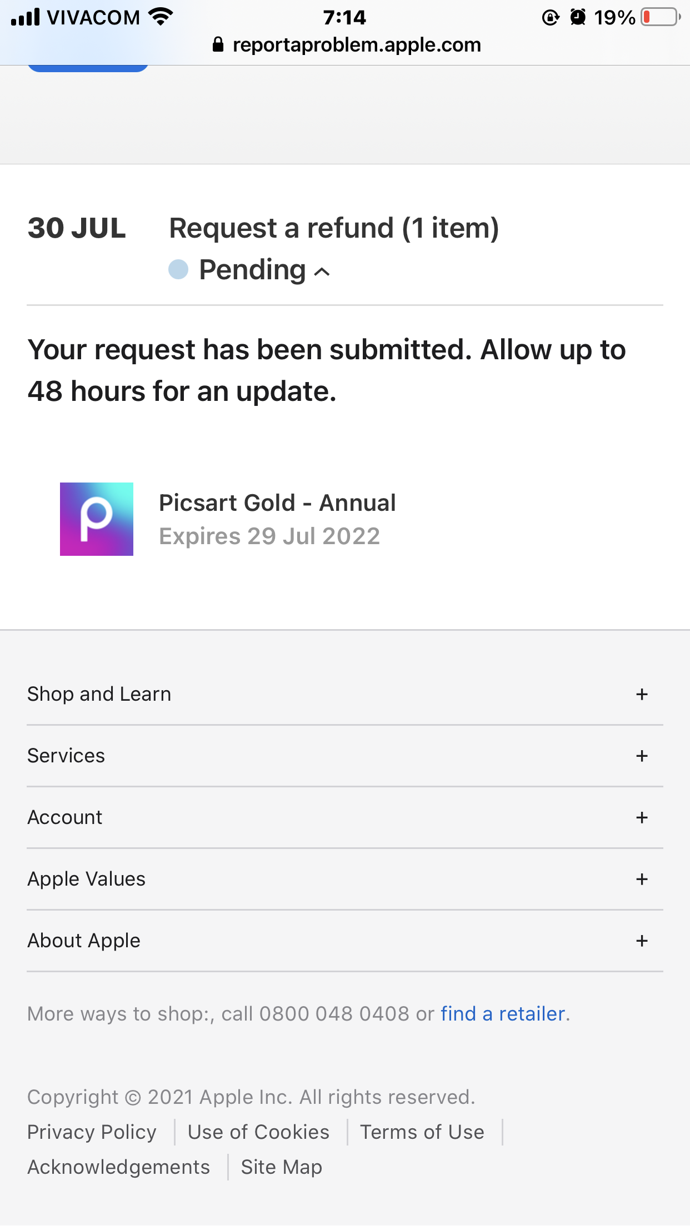This screenshot has width=690, height=1226.
Task: Tap the Wi-Fi status icon
Action: (x=161, y=17)
